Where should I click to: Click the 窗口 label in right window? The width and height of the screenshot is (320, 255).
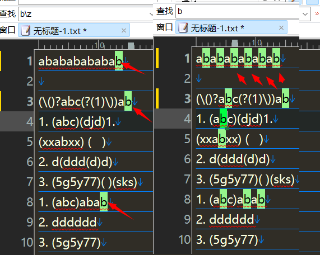coord(165,27)
